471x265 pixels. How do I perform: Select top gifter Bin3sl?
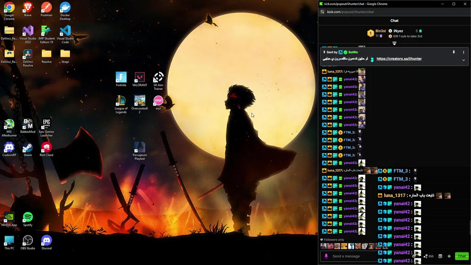pos(380,31)
